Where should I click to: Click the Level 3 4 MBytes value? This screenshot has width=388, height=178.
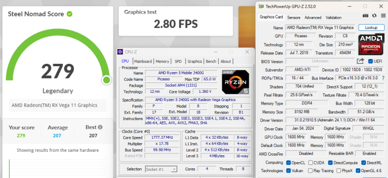click(x=216, y=156)
